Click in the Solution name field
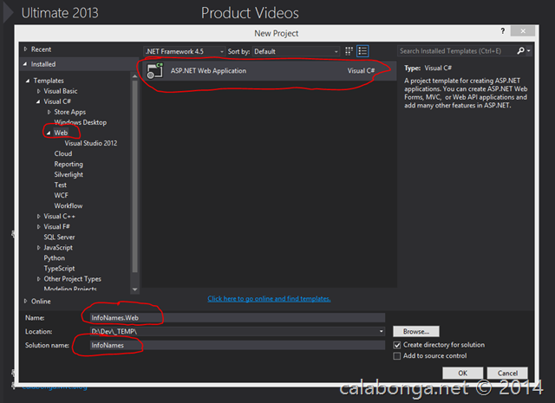 click(x=237, y=345)
